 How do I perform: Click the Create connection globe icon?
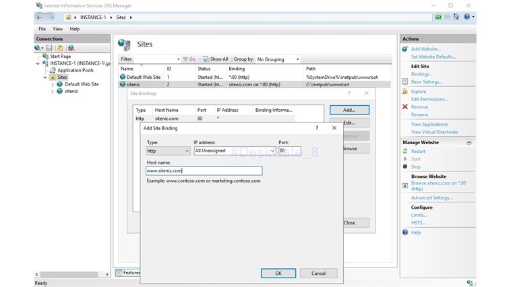pyautogui.click(x=38, y=48)
